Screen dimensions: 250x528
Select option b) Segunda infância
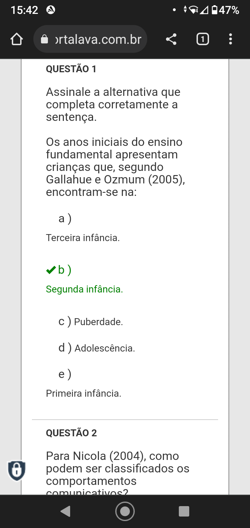point(84,289)
